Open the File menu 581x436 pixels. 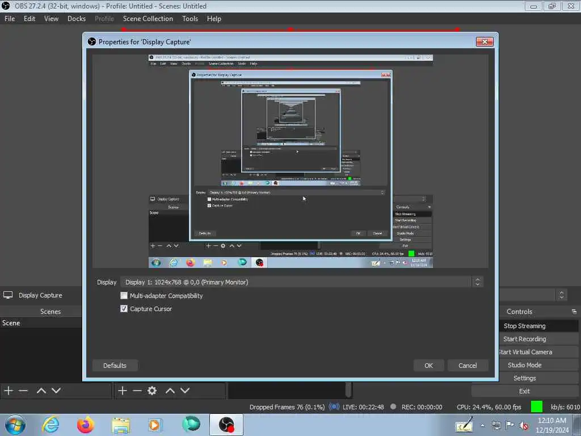(10, 19)
